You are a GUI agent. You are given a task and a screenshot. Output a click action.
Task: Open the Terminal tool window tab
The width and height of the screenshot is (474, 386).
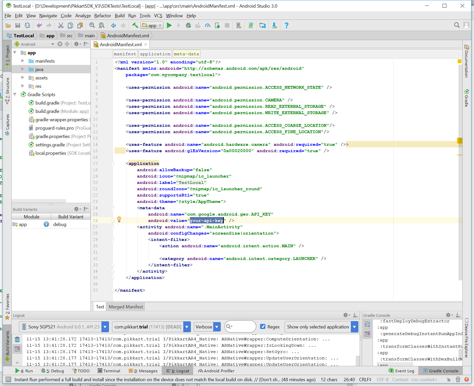point(109,371)
